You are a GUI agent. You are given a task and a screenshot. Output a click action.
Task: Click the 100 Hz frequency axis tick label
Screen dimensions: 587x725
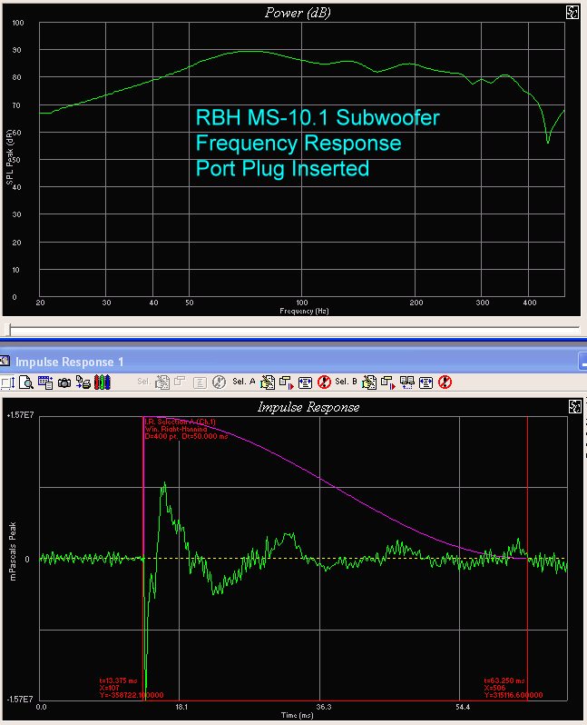301,303
